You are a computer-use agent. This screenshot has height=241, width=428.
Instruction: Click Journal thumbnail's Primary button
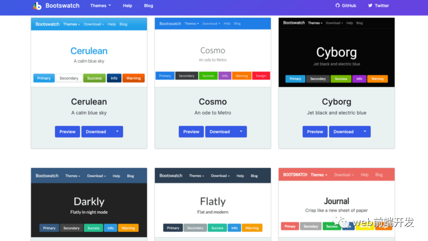(290, 226)
